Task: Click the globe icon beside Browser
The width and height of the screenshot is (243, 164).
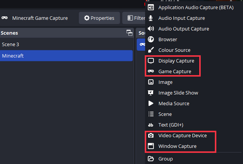Action: pyautogui.click(x=151, y=40)
